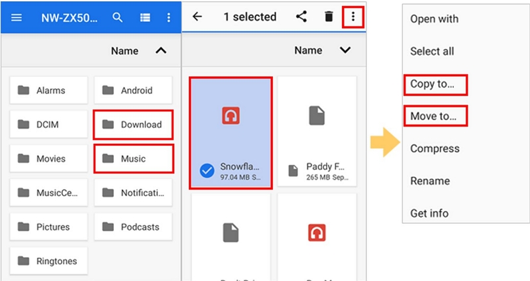Uncheck the selected Snowfla... file checkmark
This screenshot has height=281, width=530.
pos(206,170)
